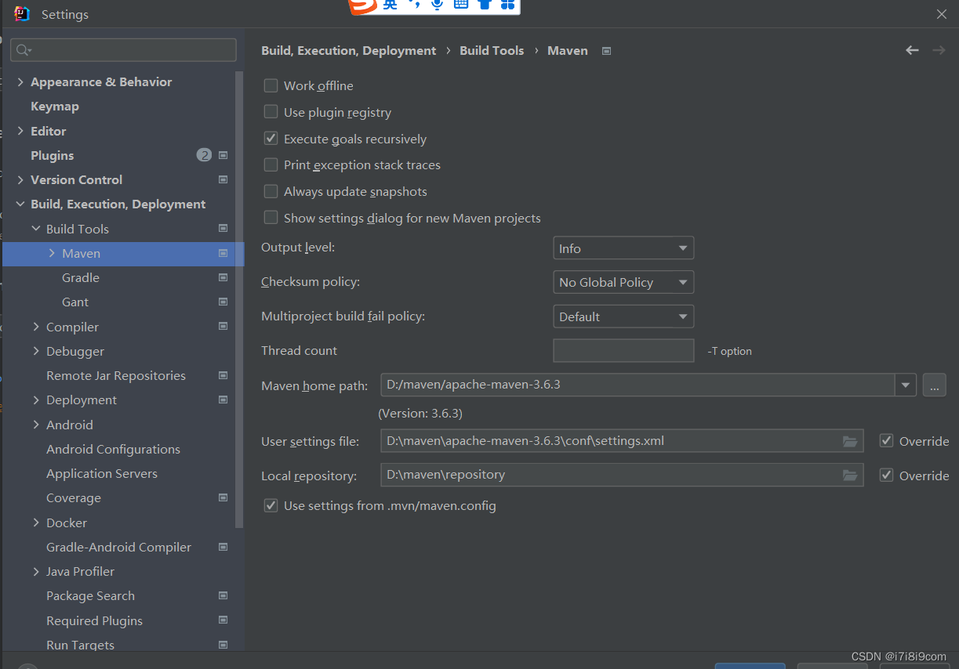Click the project-level icon on the Gant row
This screenshot has height=669, width=959.
click(223, 302)
